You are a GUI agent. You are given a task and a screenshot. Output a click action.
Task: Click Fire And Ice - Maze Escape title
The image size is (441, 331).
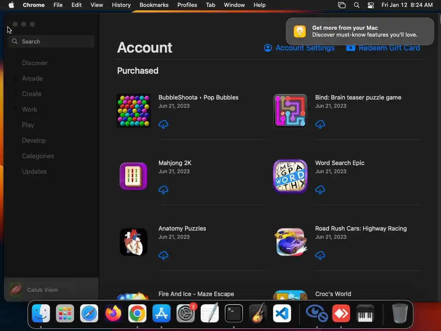(196, 294)
